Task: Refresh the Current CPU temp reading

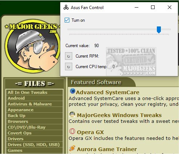Action: [x=69, y=67]
